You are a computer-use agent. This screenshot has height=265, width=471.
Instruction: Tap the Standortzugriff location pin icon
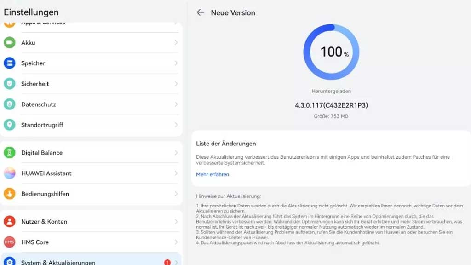pos(10,125)
